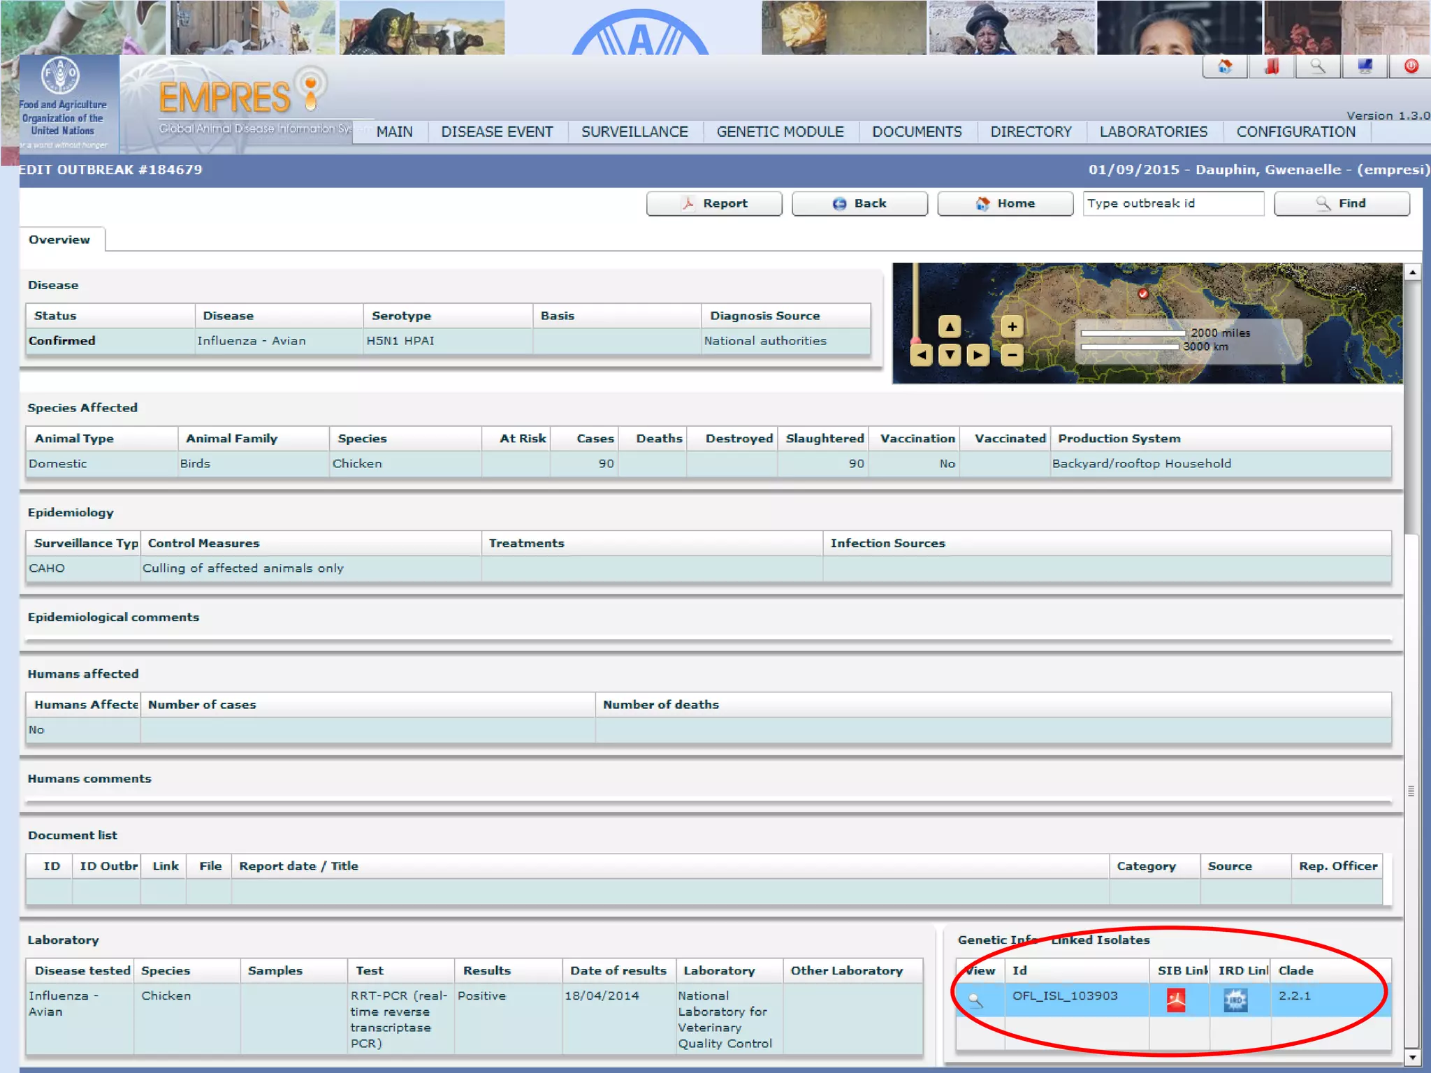Click the home house icon in top toolbar

1225,67
